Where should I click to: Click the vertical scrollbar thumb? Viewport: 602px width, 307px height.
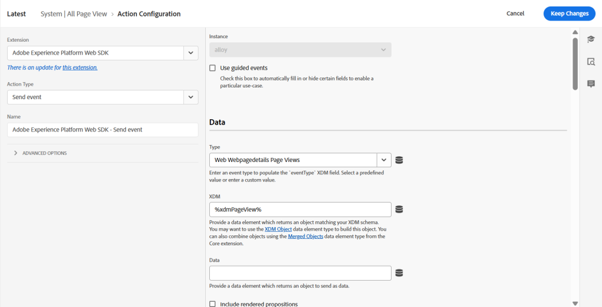575,63
